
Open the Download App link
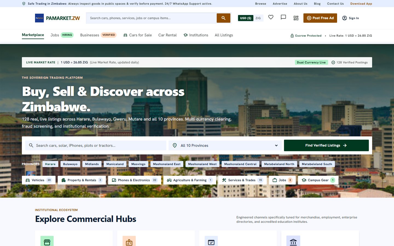[361, 4]
